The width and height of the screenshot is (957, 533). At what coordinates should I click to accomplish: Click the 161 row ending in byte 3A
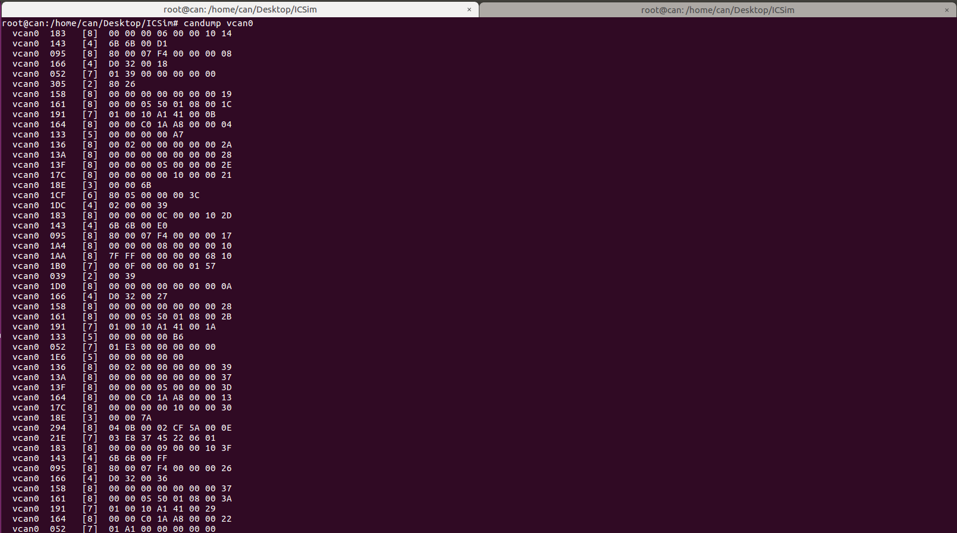point(122,498)
